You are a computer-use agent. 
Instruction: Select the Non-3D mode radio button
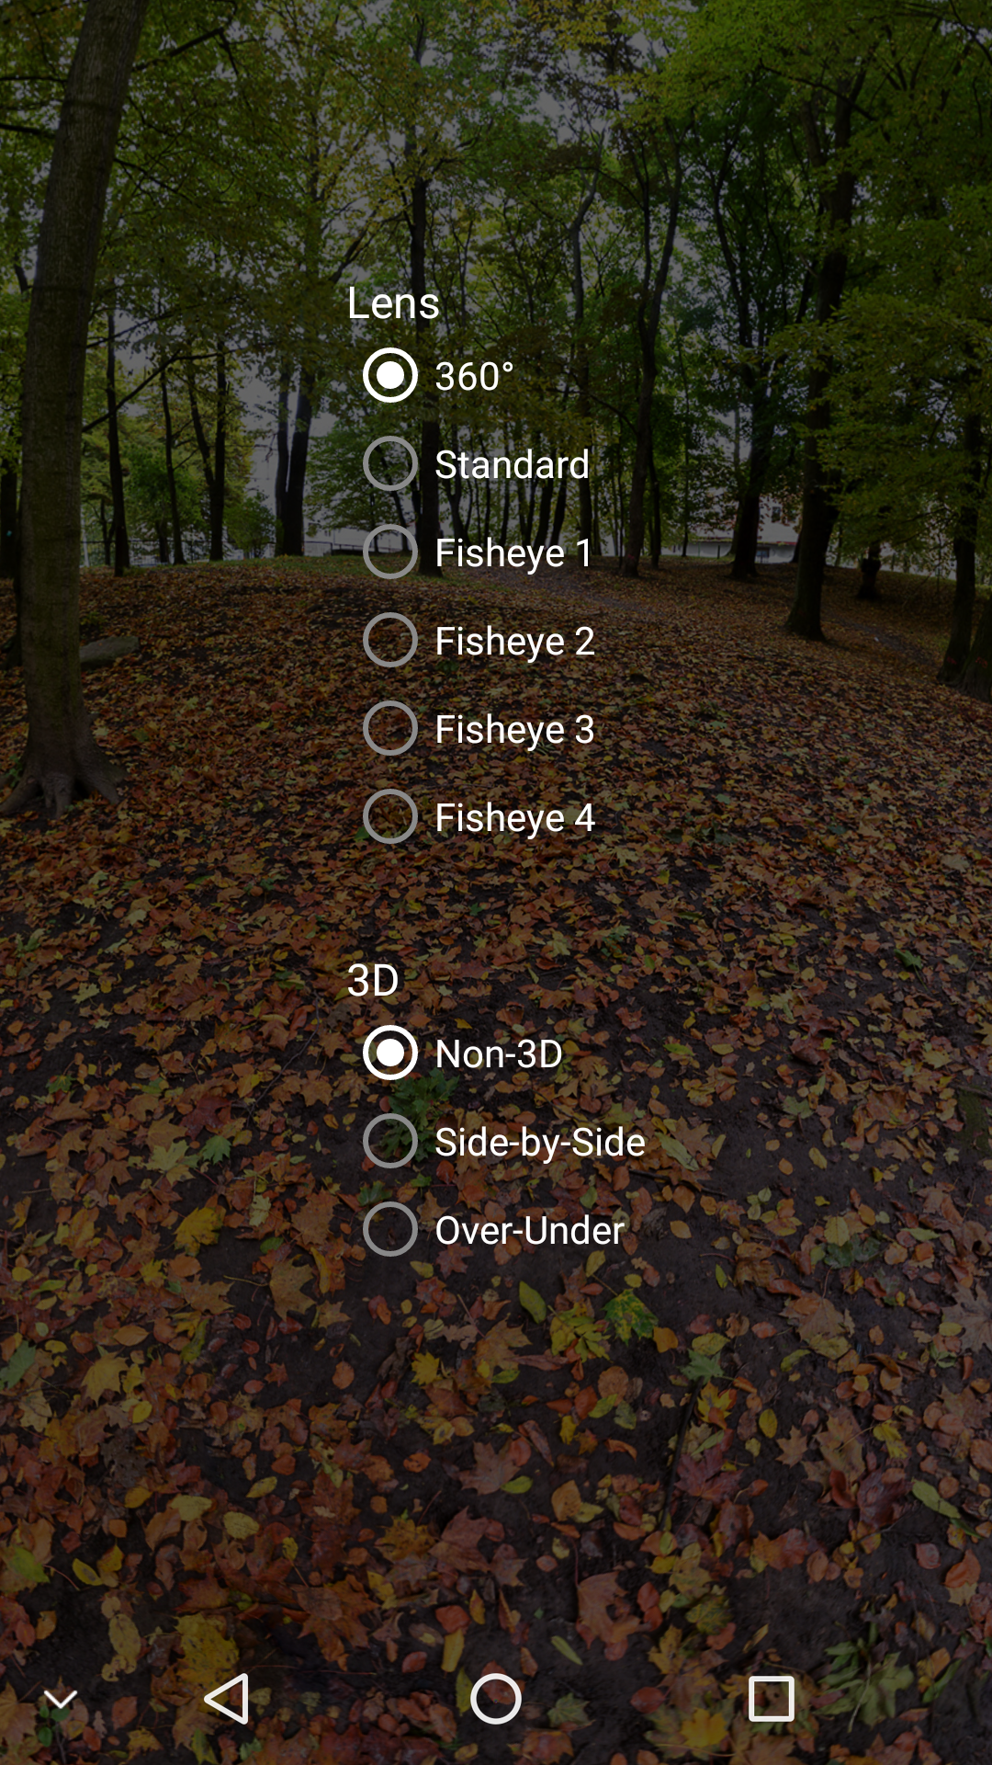pyautogui.click(x=390, y=1053)
